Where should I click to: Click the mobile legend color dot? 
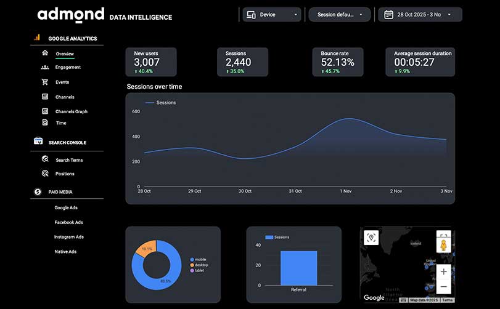[x=192, y=260]
